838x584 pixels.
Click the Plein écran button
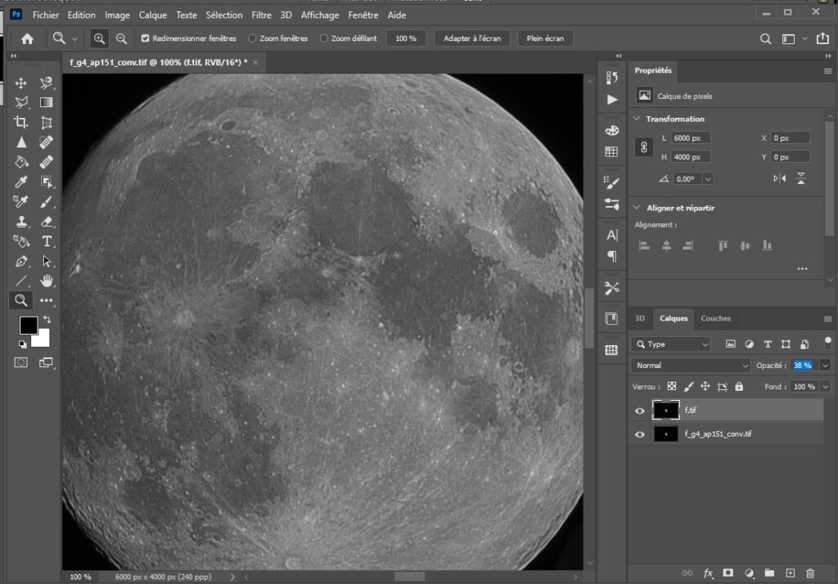tap(546, 38)
